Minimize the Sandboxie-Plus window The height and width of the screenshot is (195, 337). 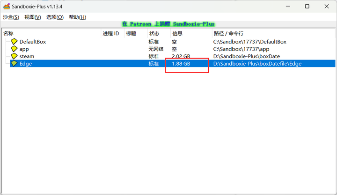point(288,7)
